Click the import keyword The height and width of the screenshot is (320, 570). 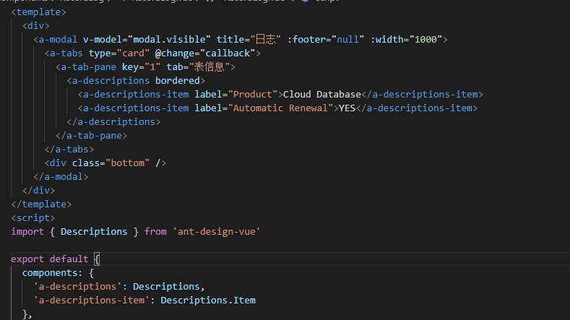click(x=27, y=232)
